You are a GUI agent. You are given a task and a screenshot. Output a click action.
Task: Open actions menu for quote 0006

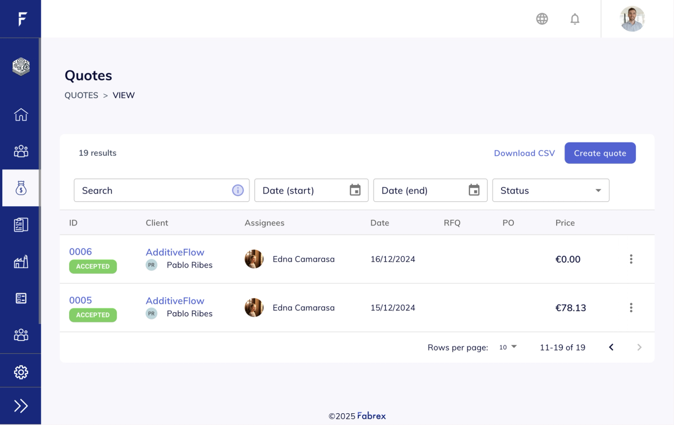tap(631, 259)
